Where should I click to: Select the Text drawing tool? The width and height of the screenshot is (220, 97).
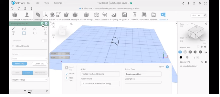(13, 33)
